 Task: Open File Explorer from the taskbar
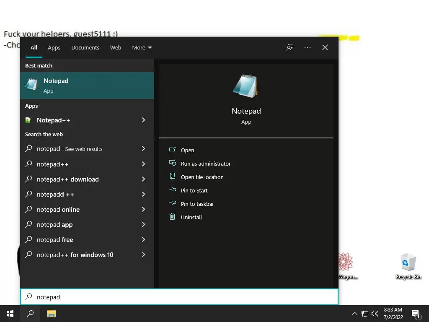pyautogui.click(x=51, y=314)
